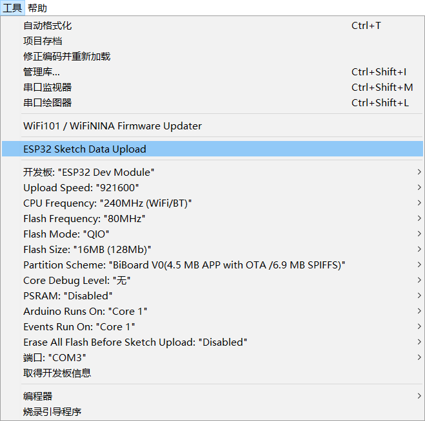425x421 pixels.
Task: Open Flash Mode QIO submenu
Action: tap(212, 234)
